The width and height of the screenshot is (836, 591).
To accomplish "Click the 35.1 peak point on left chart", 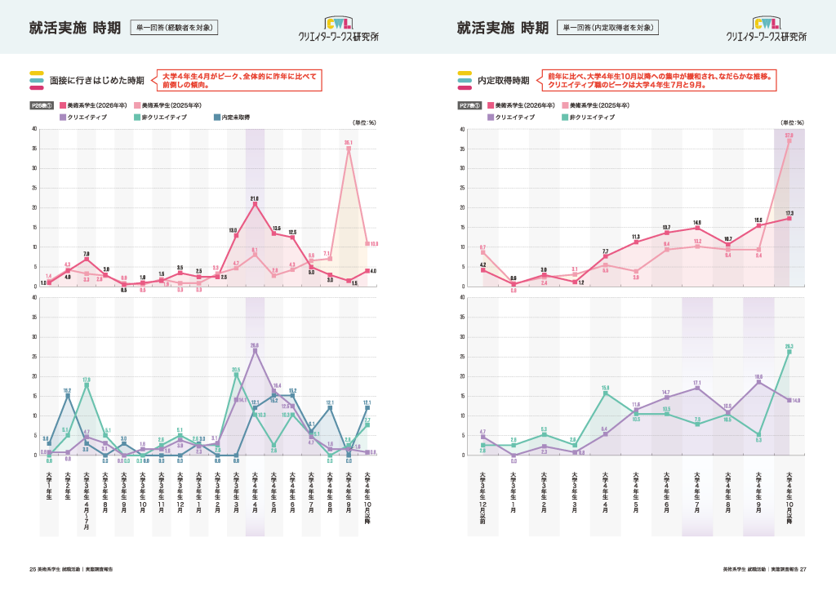I will [349, 149].
